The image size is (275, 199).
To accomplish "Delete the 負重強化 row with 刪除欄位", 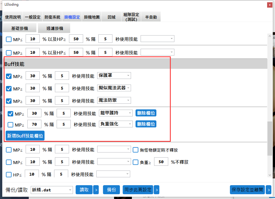I will point(146,124).
